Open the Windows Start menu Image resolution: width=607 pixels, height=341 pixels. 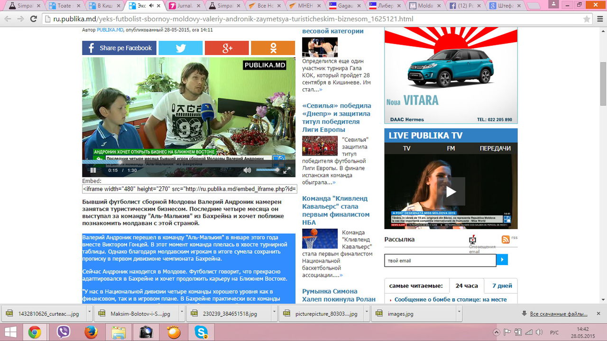[x=10, y=332]
